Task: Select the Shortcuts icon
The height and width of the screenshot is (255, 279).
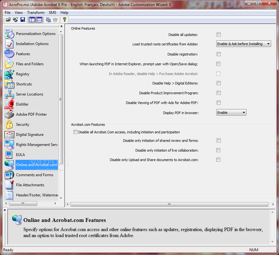Action: [9, 84]
